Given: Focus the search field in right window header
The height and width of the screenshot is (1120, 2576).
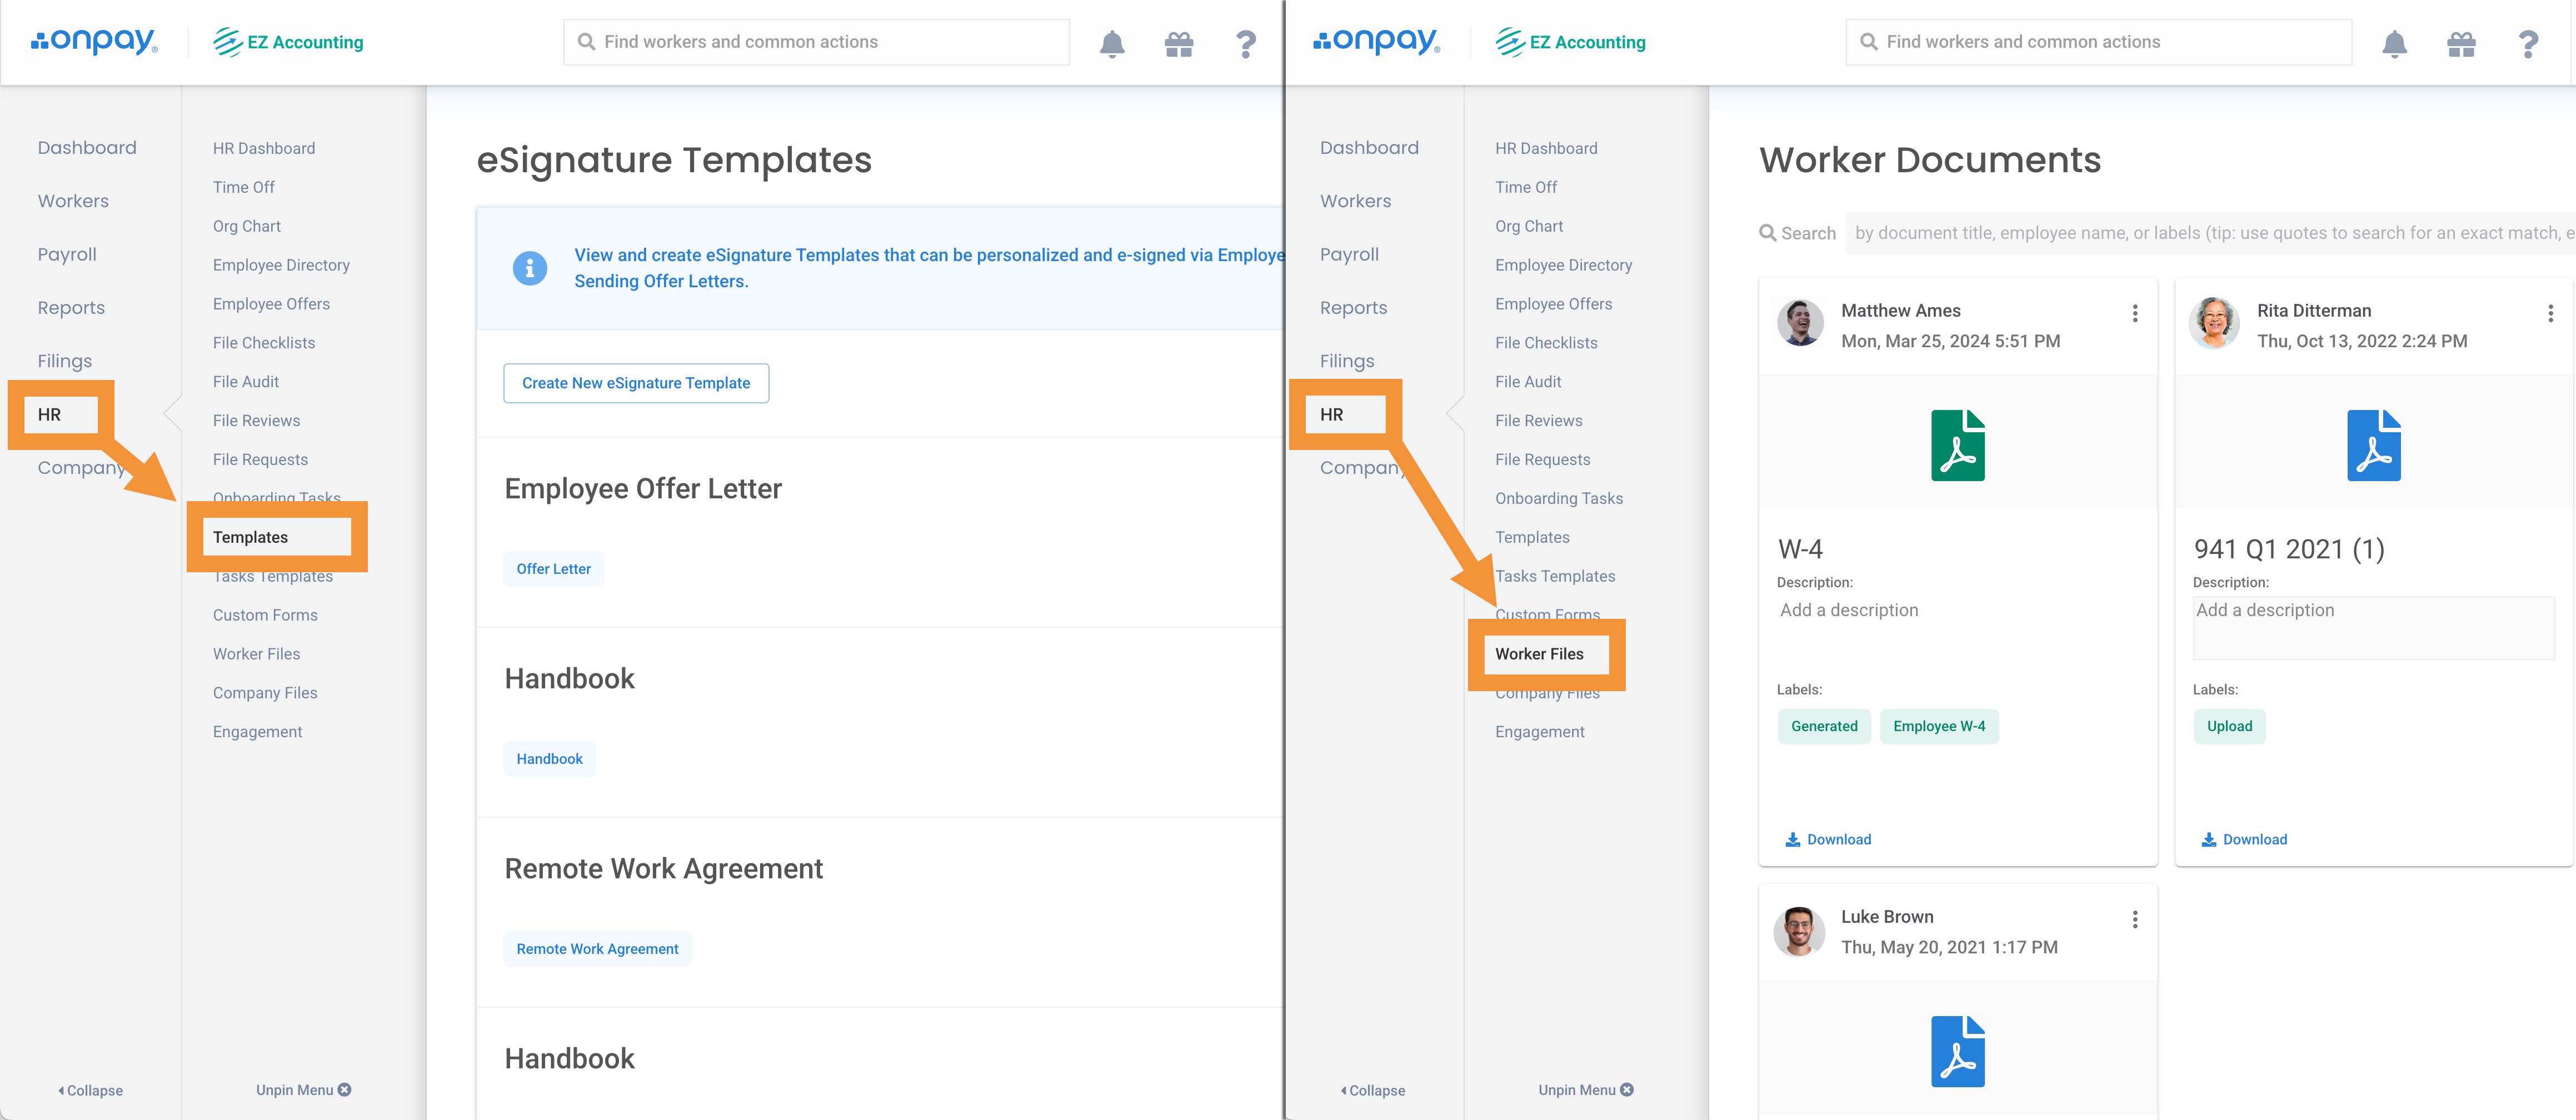Looking at the screenshot, I should [x=2099, y=42].
